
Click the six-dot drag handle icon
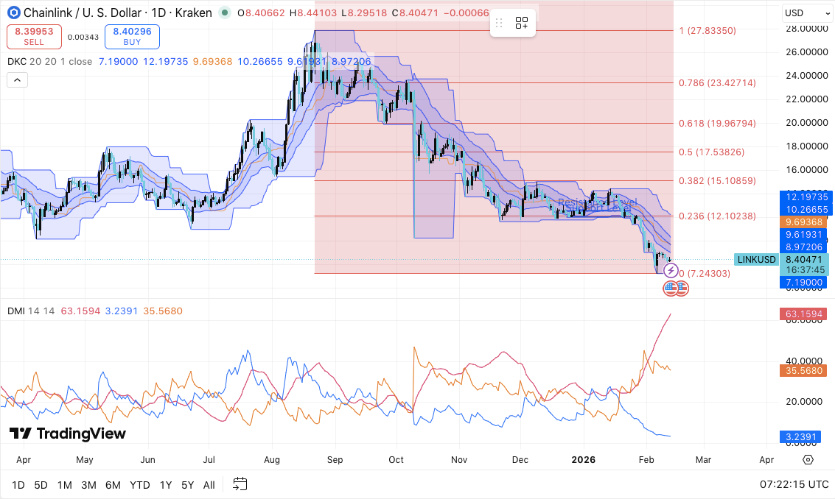point(499,23)
